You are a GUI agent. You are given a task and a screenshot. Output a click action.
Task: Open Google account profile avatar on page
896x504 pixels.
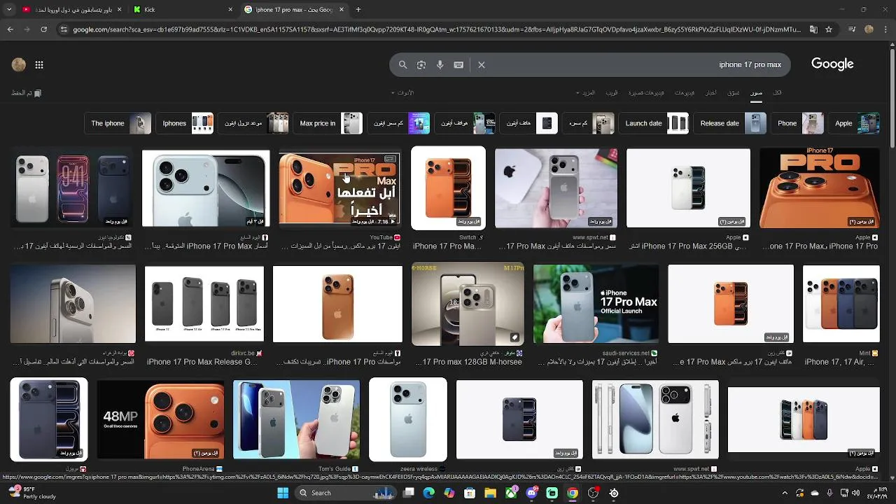point(19,65)
